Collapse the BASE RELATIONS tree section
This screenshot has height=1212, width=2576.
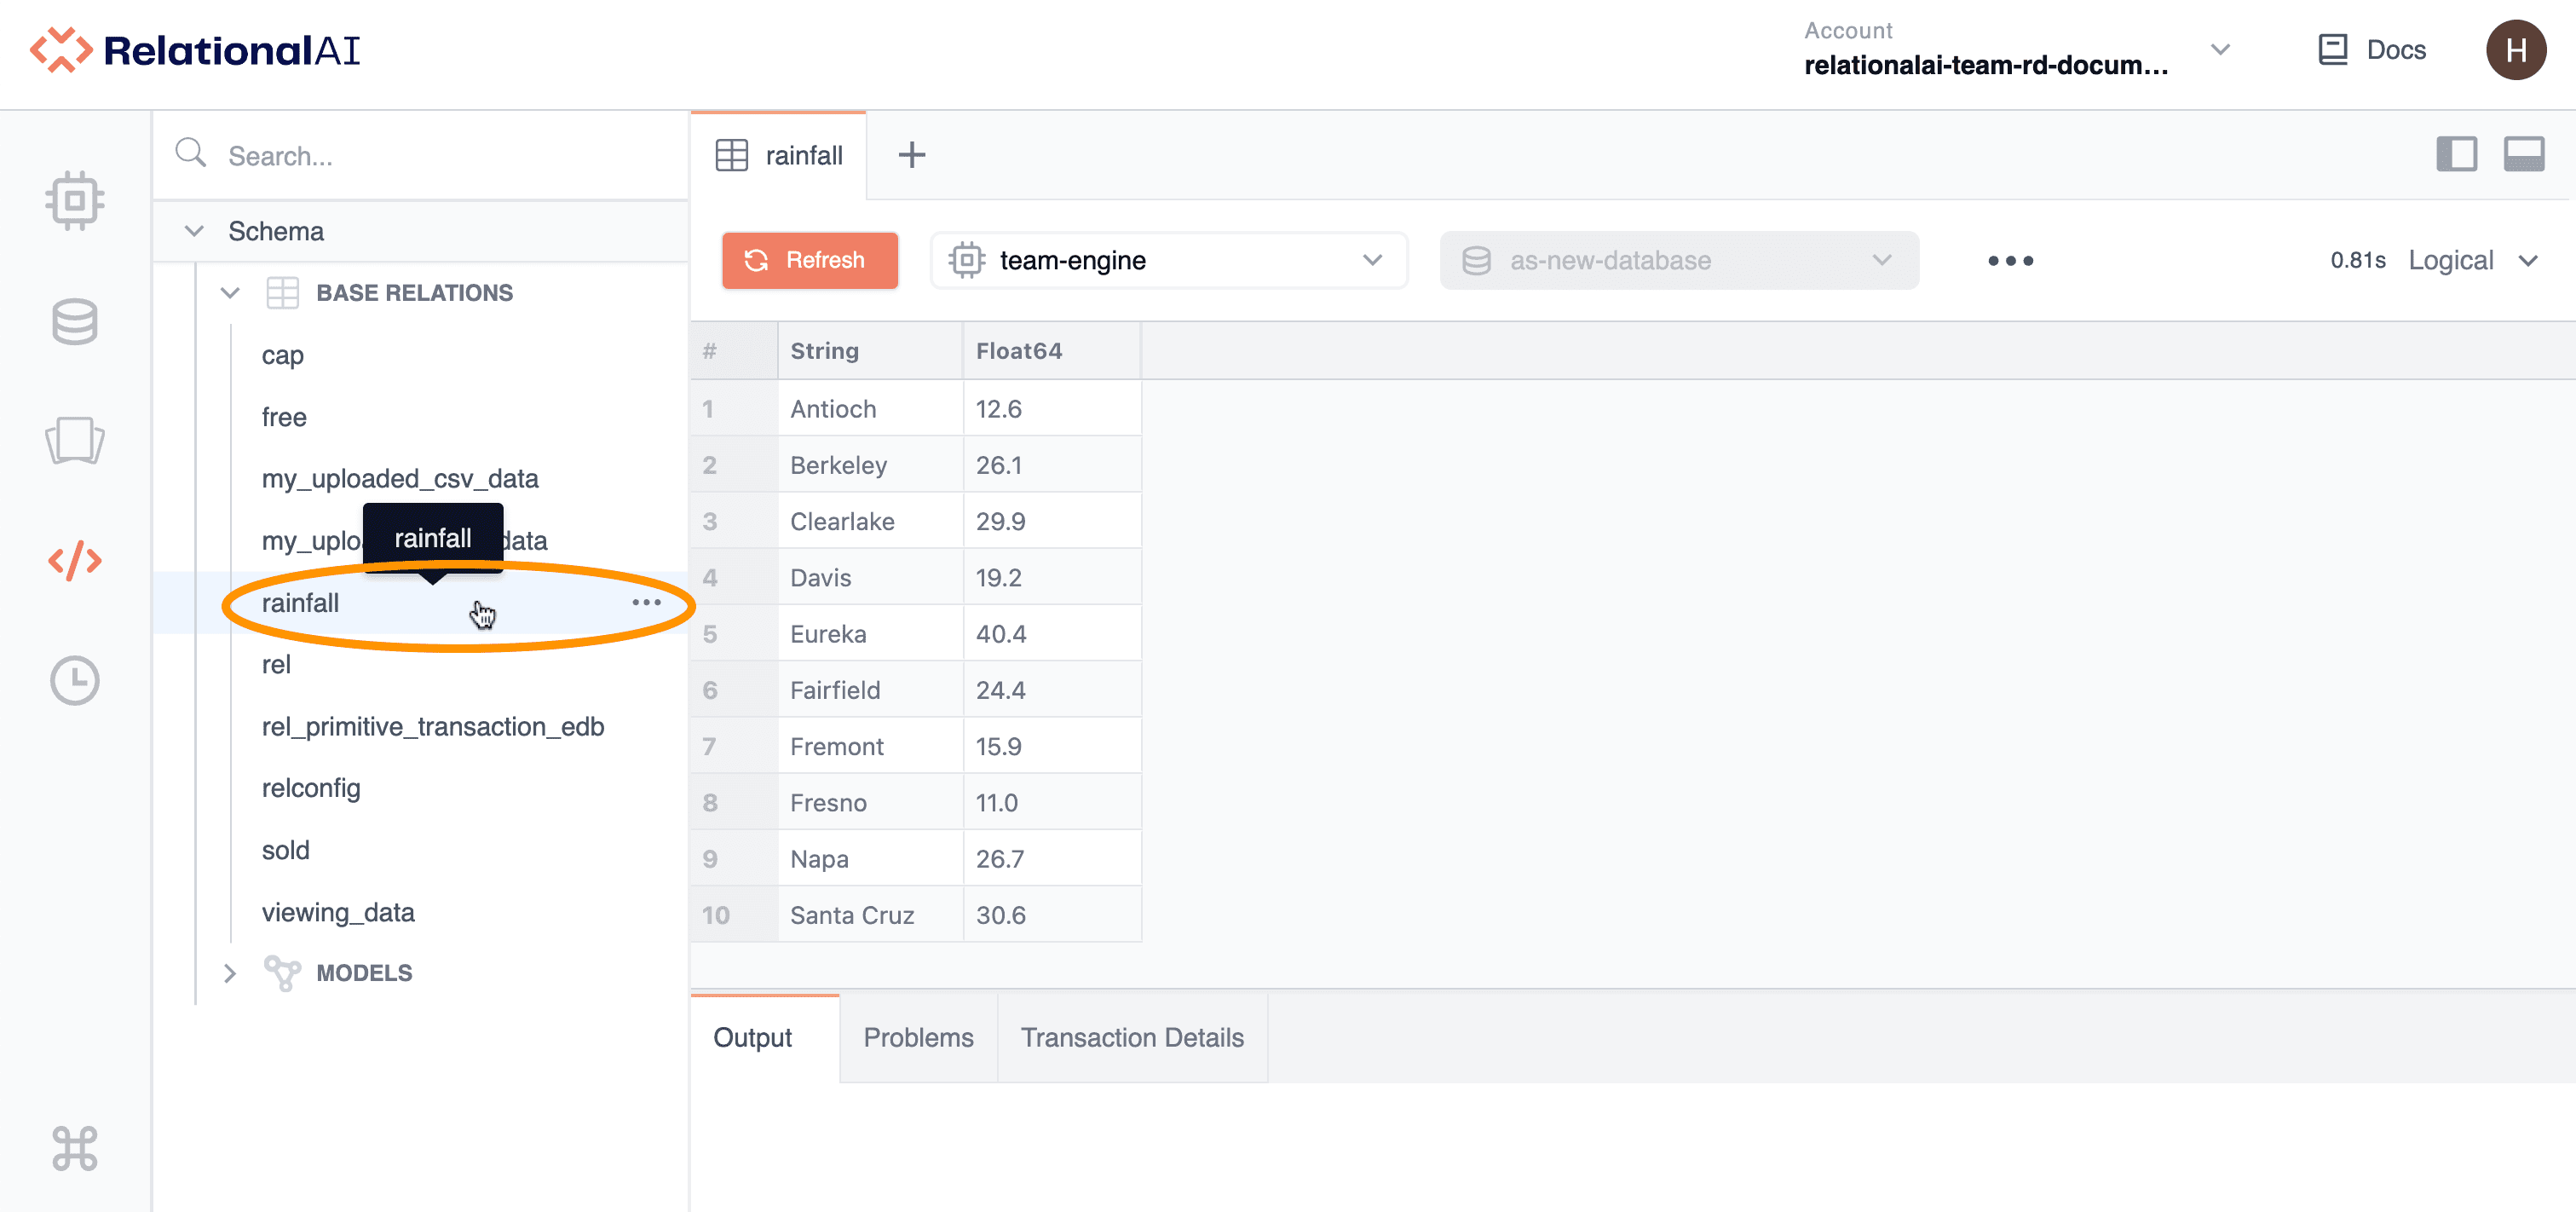230,293
